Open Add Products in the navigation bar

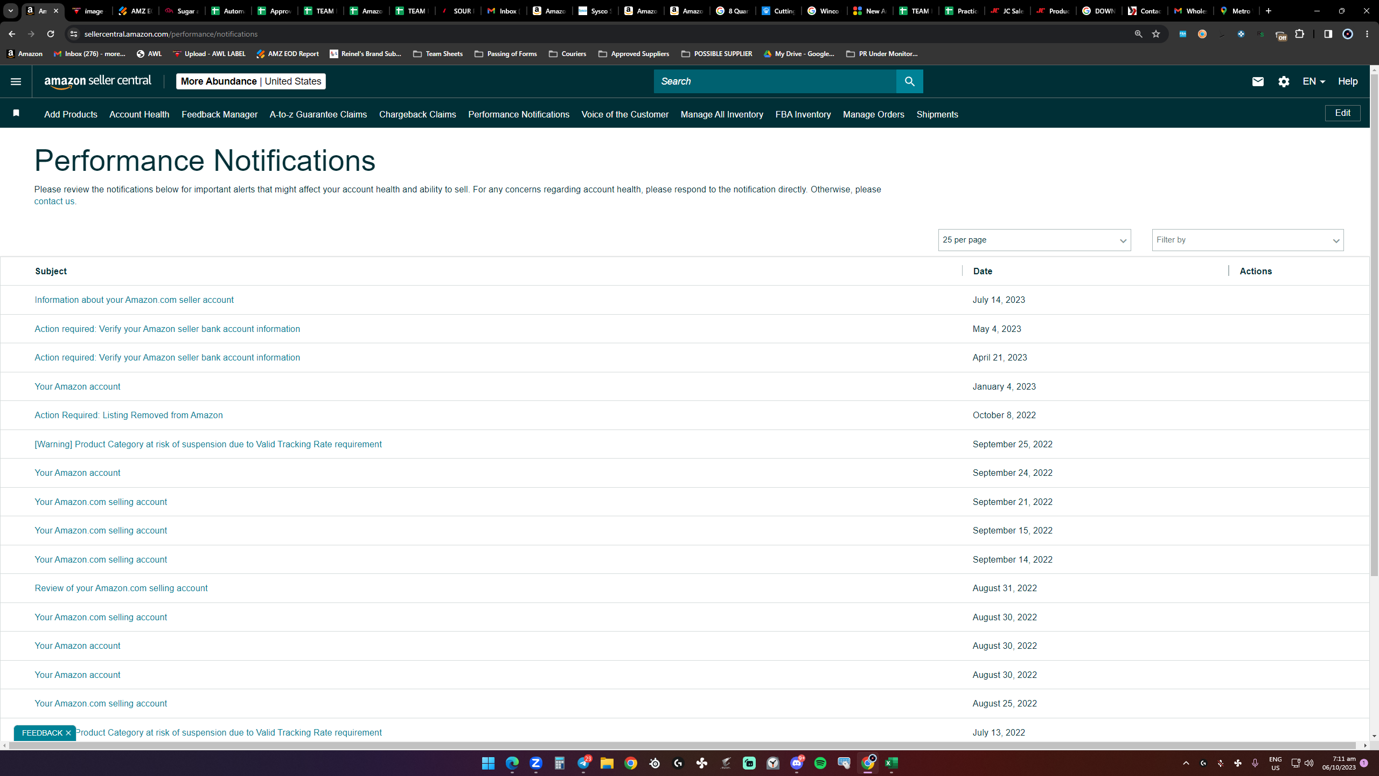pos(71,114)
